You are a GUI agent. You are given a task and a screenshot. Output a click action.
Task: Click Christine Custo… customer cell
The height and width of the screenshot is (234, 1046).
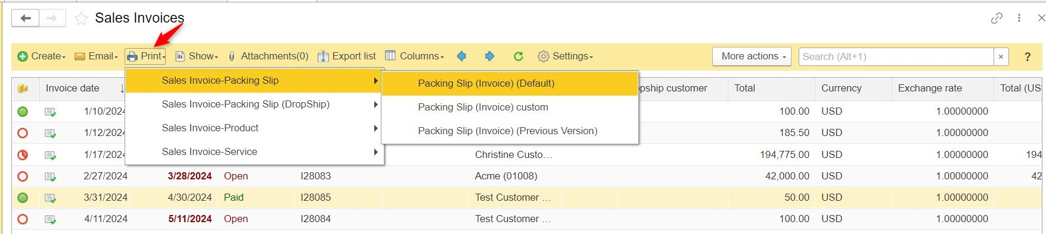click(x=514, y=155)
